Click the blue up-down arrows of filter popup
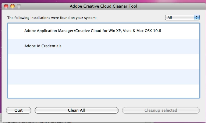Viewport: 206px width, 123px height. [197, 17]
